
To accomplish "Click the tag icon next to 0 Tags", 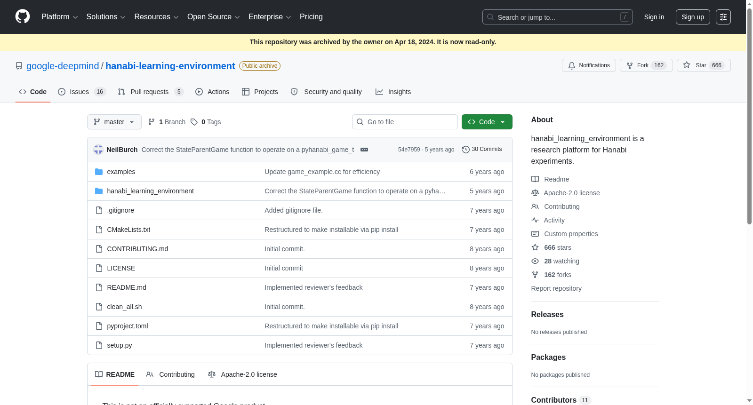I will tap(194, 122).
